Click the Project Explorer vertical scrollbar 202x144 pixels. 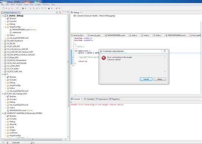click(68, 76)
